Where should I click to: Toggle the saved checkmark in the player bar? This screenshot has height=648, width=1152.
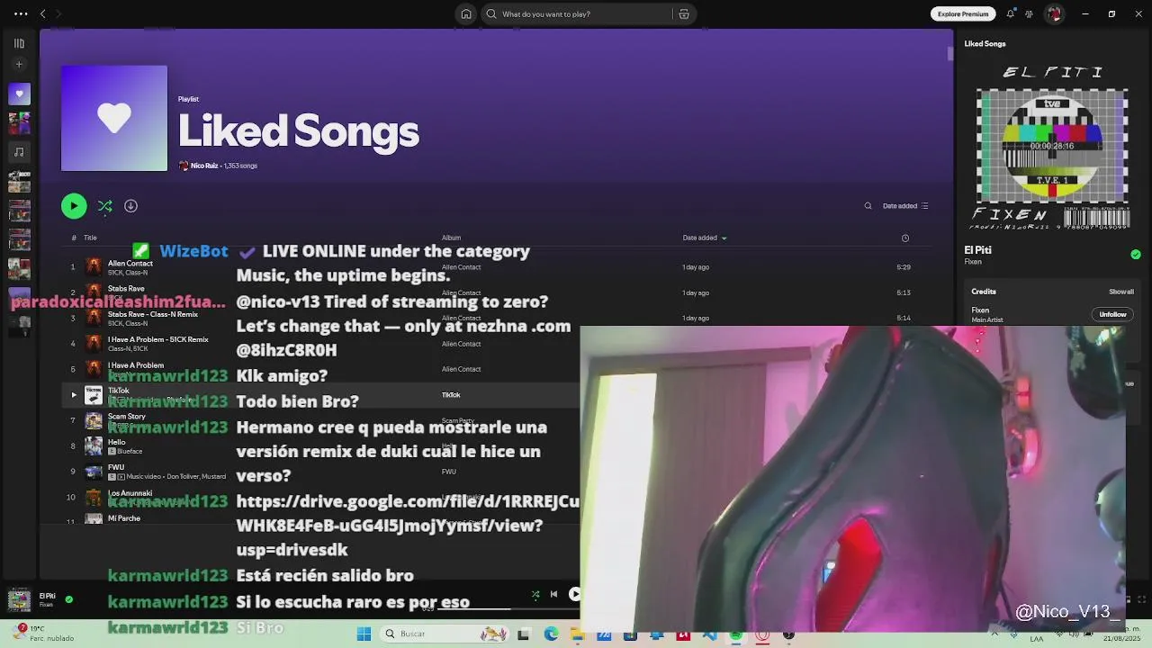click(69, 599)
